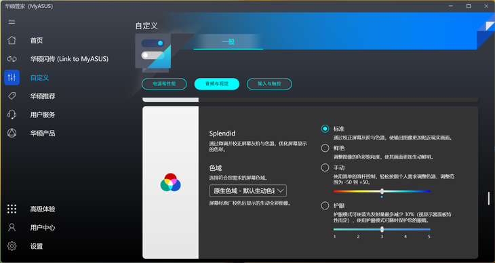Click the Splendid heading text

point(222,134)
